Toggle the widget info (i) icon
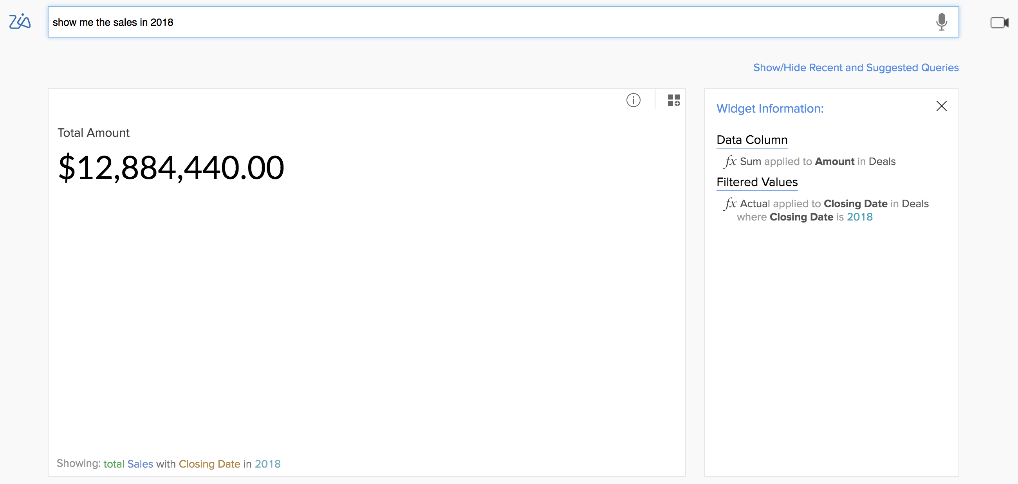 click(633, 100)
